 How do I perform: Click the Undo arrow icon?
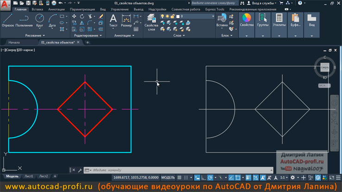61,3
